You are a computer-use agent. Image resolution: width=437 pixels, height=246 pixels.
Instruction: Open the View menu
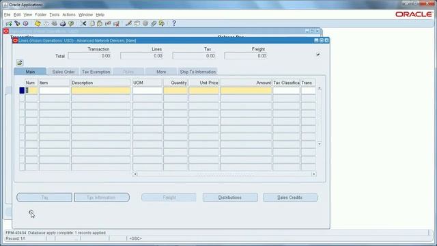pos(27,15)
